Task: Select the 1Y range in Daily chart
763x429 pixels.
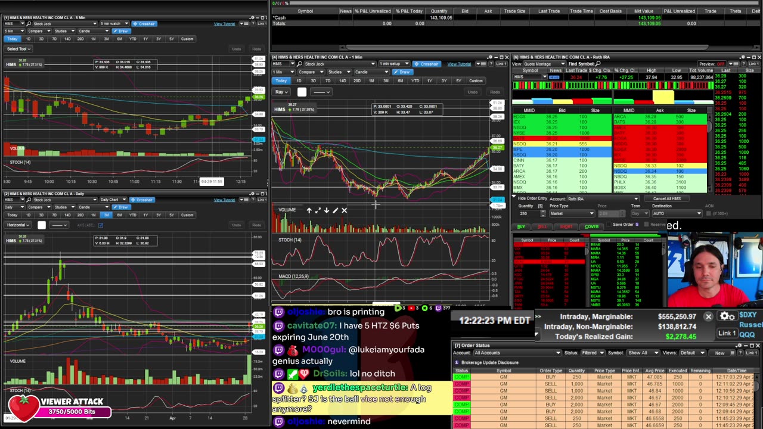Action: click(x=145, y=215)
